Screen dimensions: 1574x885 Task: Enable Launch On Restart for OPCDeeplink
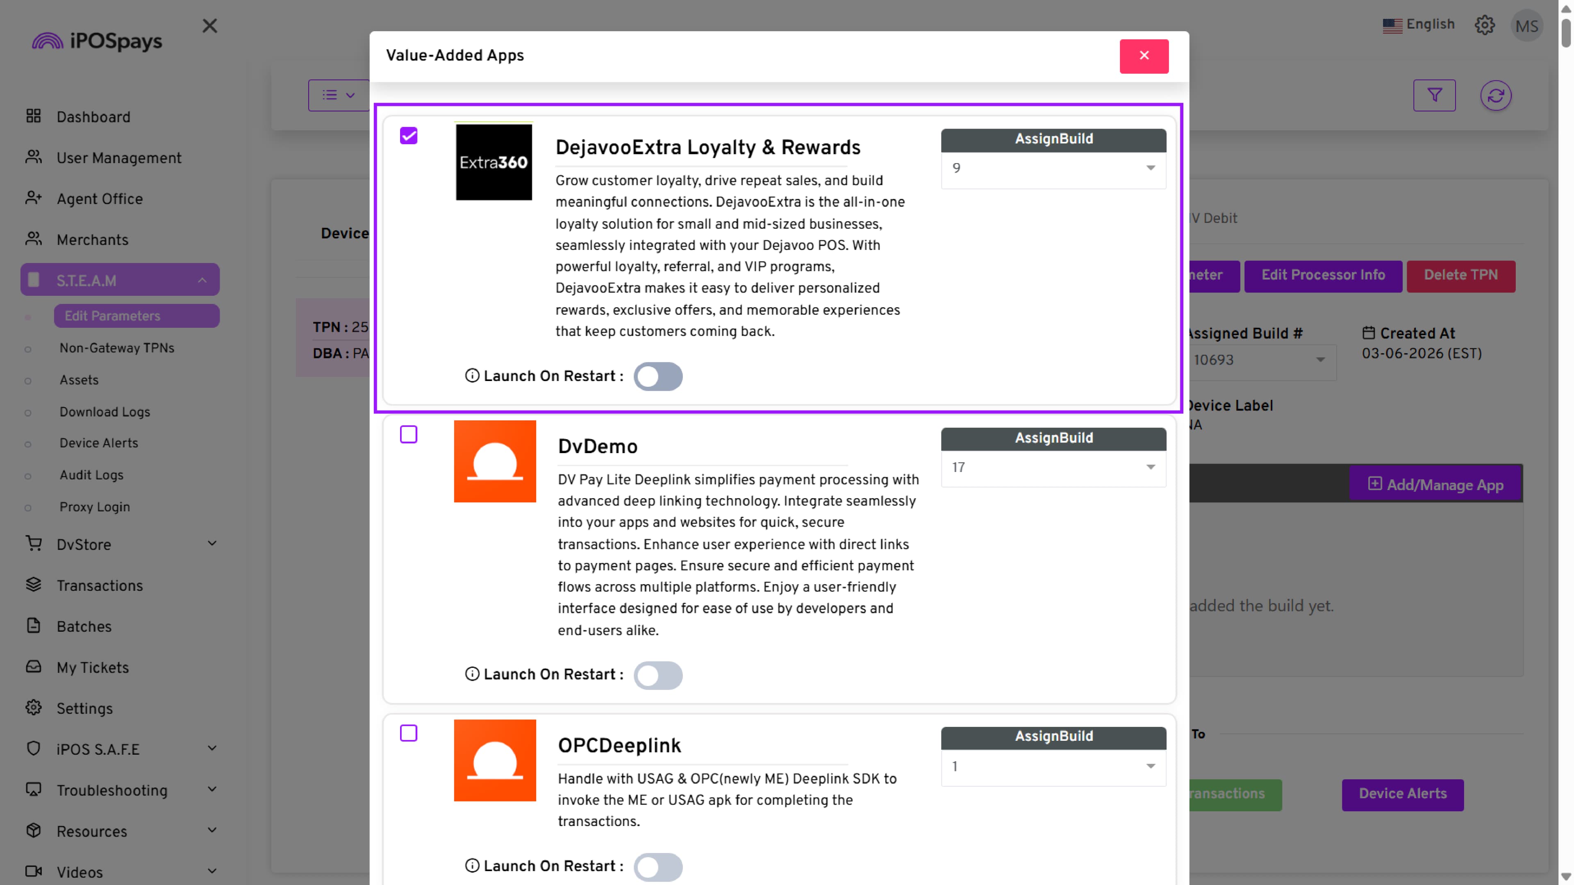click(x=657, y=866)
